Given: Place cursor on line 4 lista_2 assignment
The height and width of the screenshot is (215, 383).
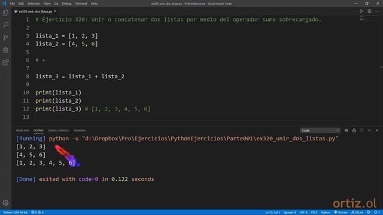Looking at the screenshot, I should (x=66, y=44).
